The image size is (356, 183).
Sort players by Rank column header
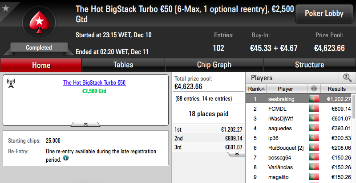click(256, 89)
